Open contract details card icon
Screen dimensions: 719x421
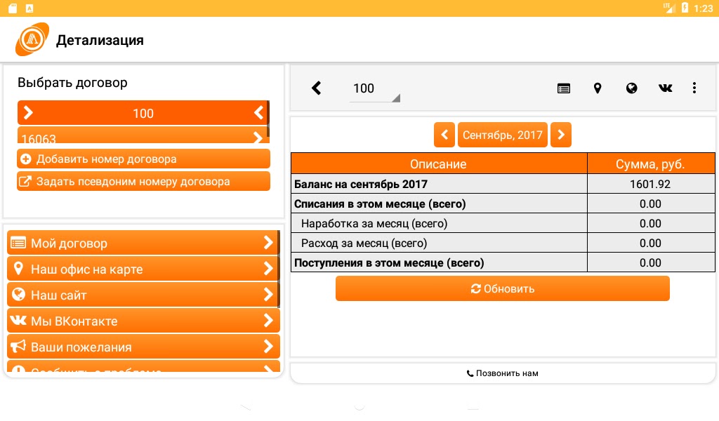click(563, 88)
